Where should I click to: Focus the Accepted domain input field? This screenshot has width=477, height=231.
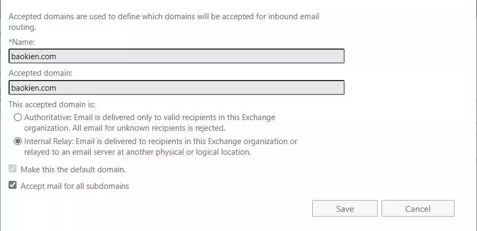point(177,87)
